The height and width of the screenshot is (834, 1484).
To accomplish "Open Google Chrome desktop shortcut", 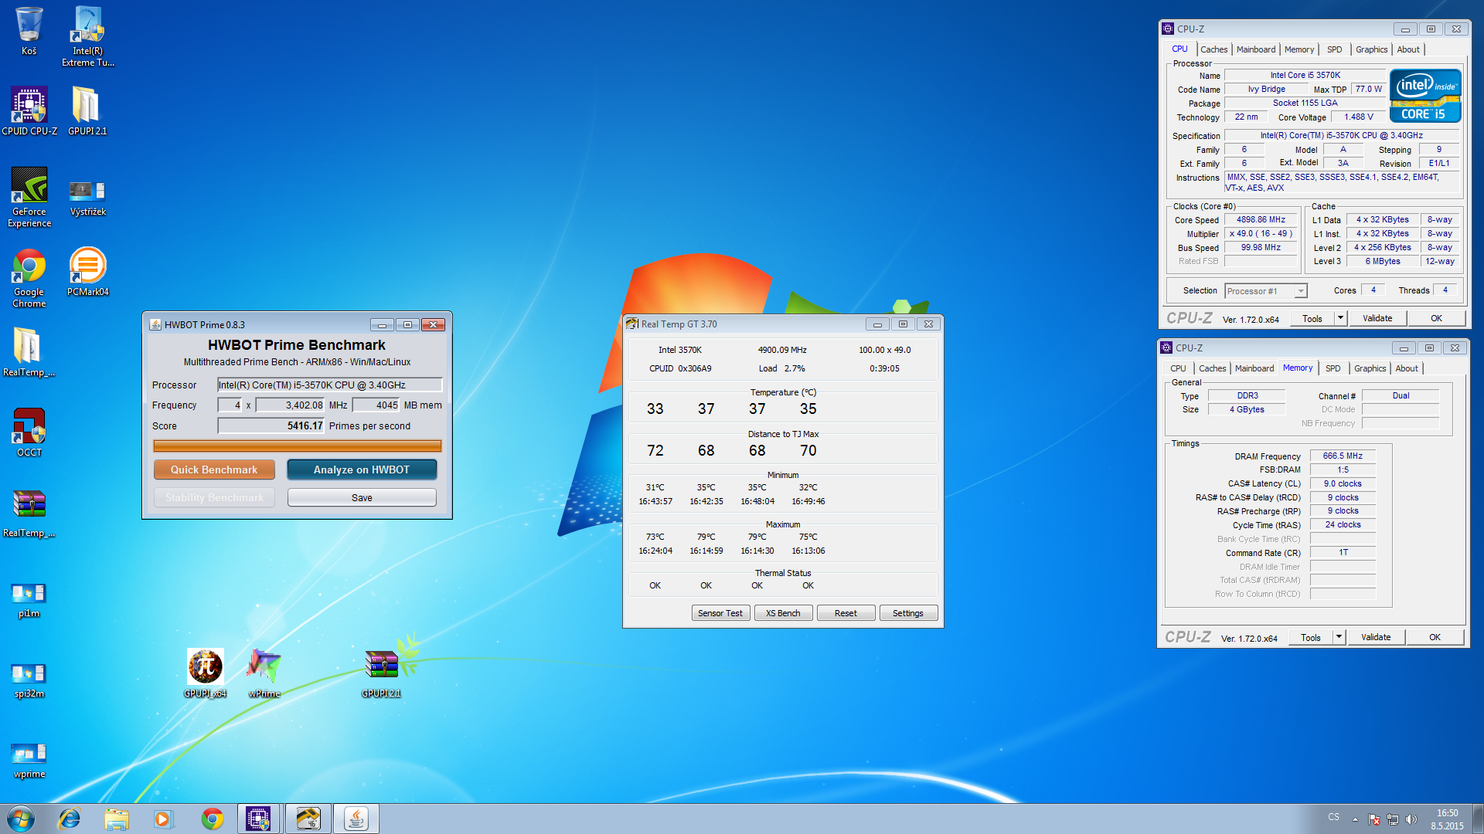I will coord(29,277).
